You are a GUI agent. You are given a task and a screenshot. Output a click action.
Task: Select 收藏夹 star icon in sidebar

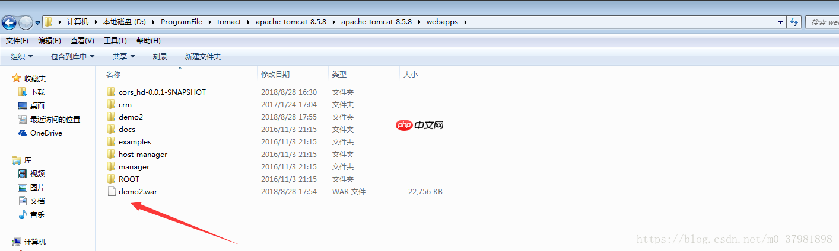pyautogui.click(x=17, y=78)
